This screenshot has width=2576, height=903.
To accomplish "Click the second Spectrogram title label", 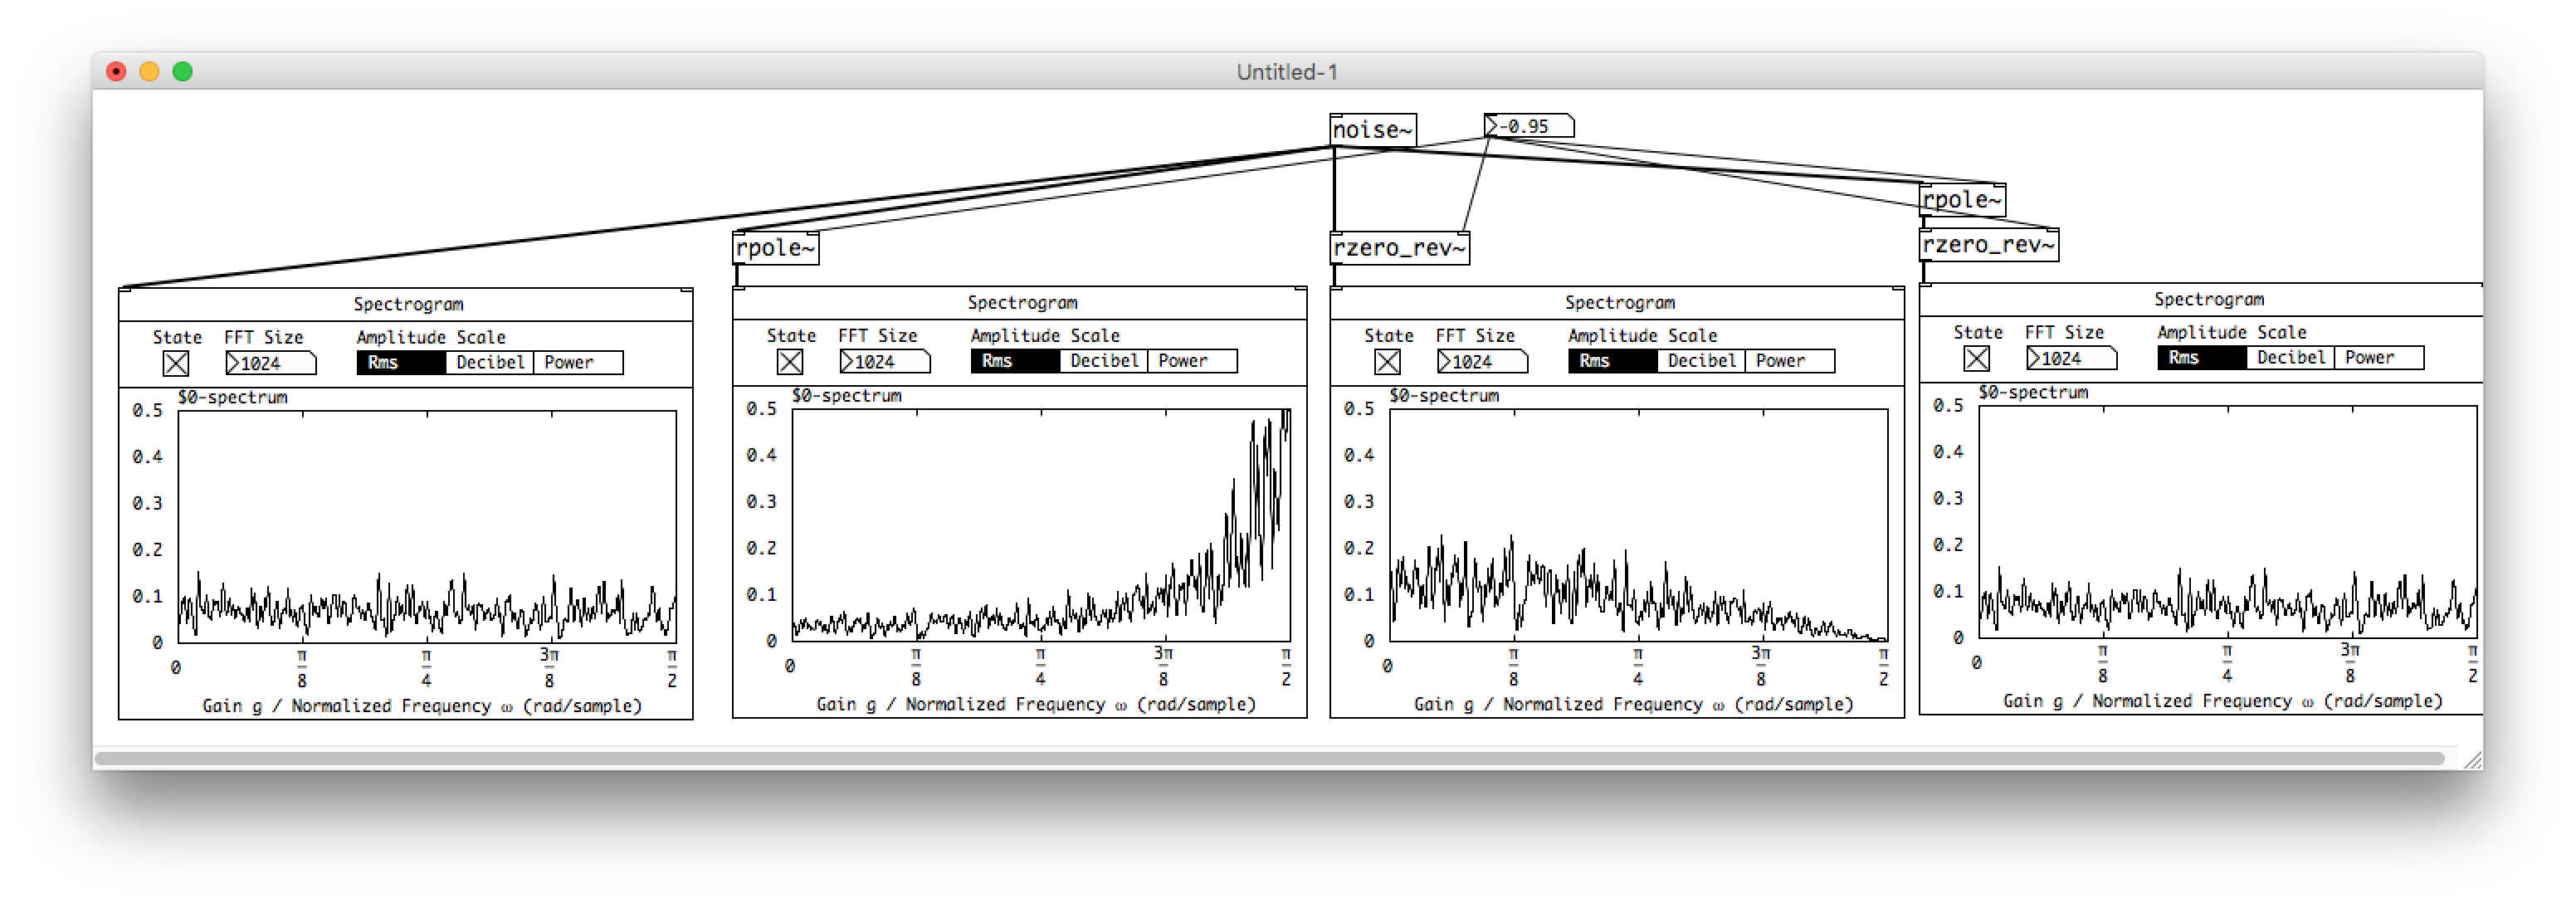I will click(x=1022, y=302).
